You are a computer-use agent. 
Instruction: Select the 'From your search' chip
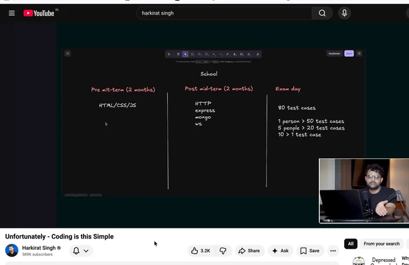click(381, 243)
